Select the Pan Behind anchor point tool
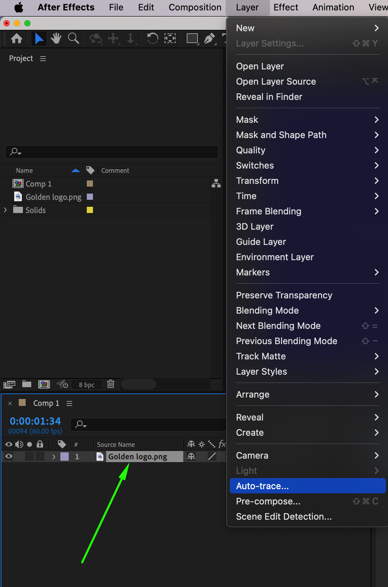Image resolution: width=388 pixels, height=587 pixels. pyautogui.click(x=170, y=38)
